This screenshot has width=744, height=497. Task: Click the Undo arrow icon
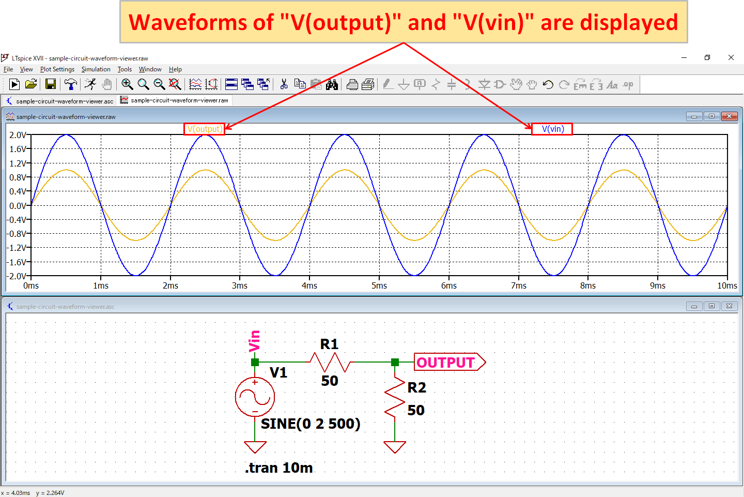[547, 84]
